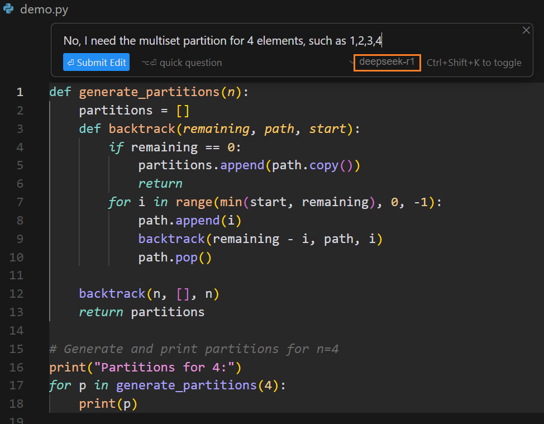Image resolution: width=544 pixels, height=424 pixels.
Task: Click the generate_partitions function name on line 1
Action: tap(149, 92)
